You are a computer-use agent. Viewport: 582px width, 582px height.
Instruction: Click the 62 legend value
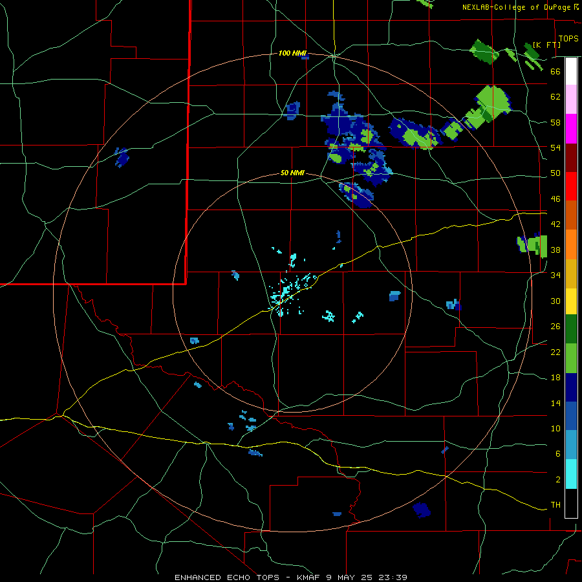click(x=555, y=97)
